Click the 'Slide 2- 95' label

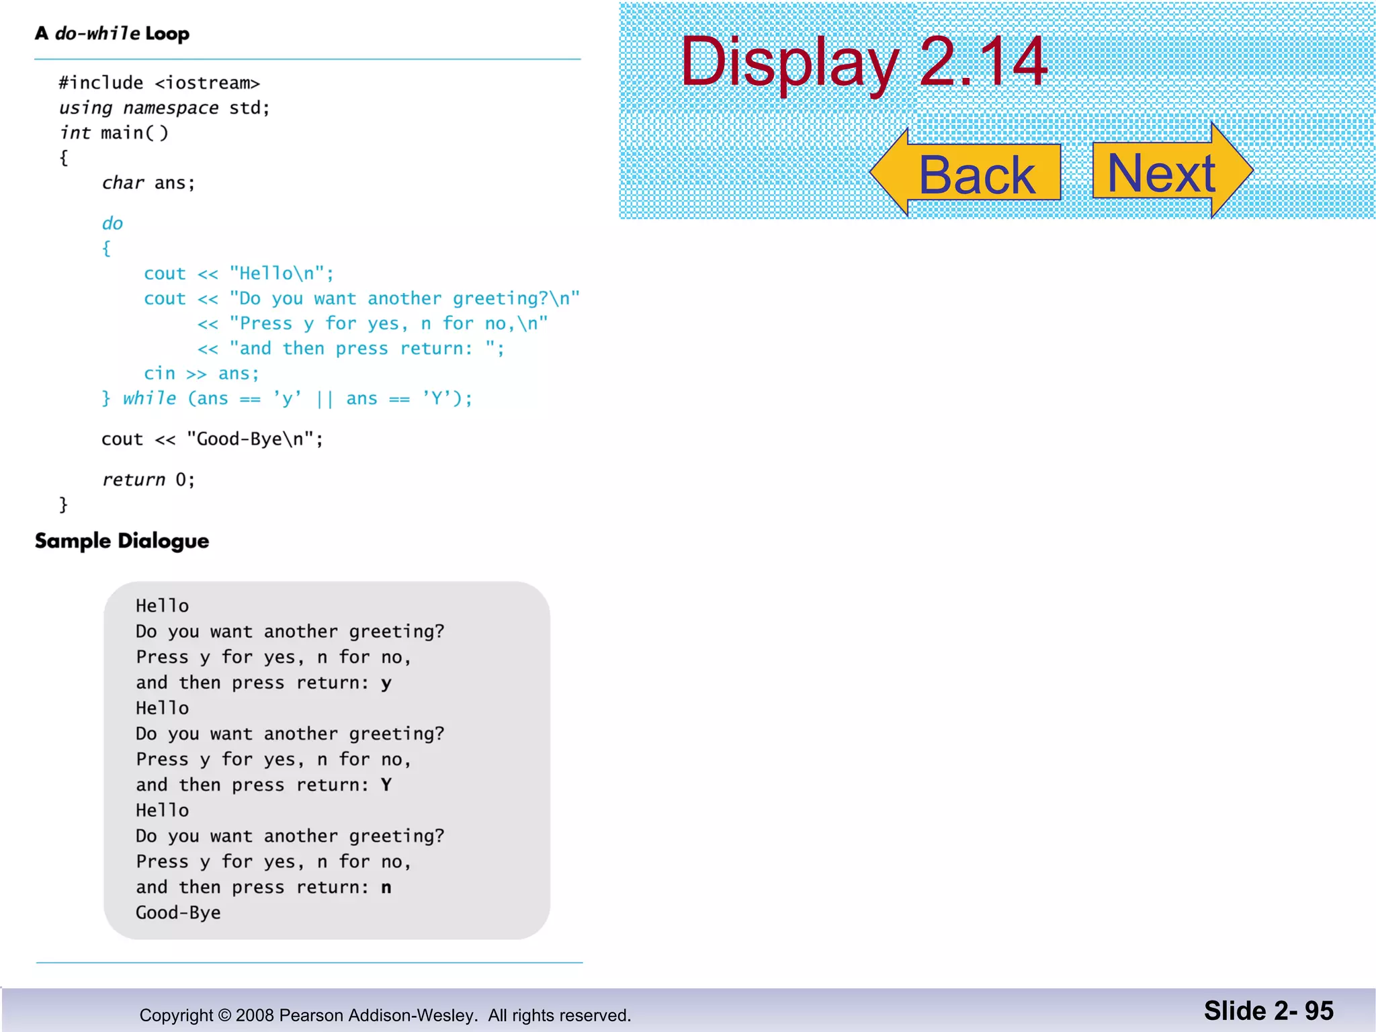tap(1268, 1011)
